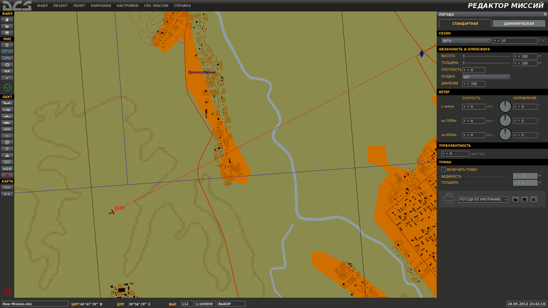This screenshot has width=548, height=308.
Task: Select the distance ruler tool icon
Action: click(7, 194)
